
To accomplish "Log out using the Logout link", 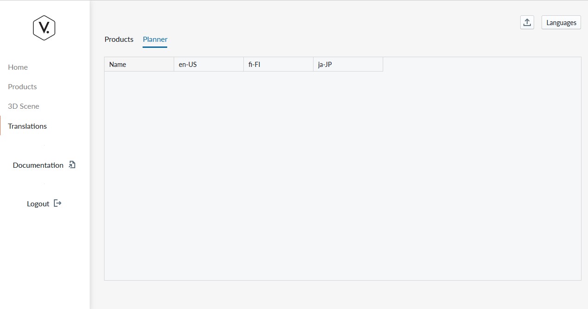I will 38,204.
